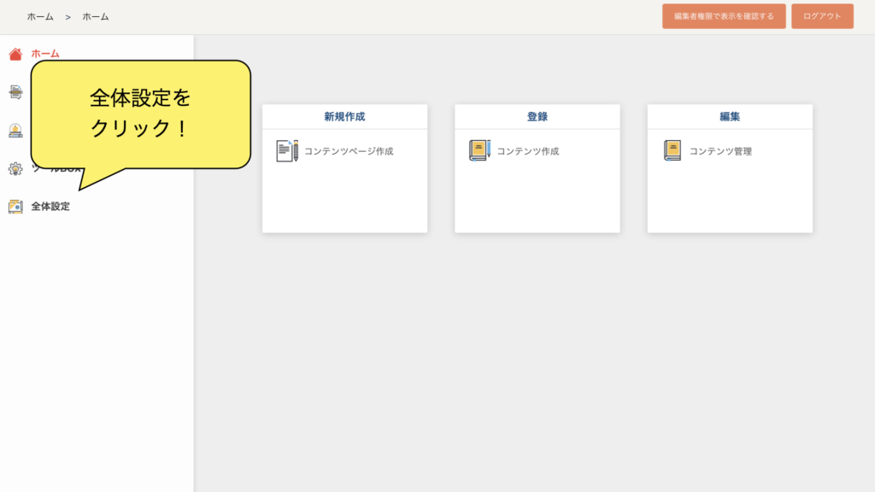Open the コンテンツページ作成 link
875x492 pixels.
click(x=349, y=151)
